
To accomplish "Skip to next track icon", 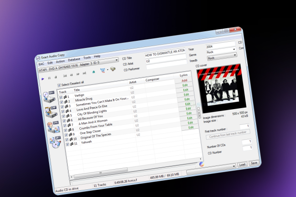I will pyautogui.click(x=84, y=73).
